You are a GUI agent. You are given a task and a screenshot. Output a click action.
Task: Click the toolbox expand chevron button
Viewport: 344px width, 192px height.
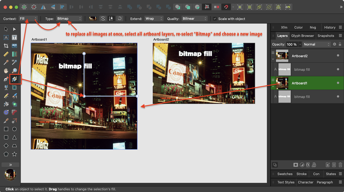click(10, 165)
